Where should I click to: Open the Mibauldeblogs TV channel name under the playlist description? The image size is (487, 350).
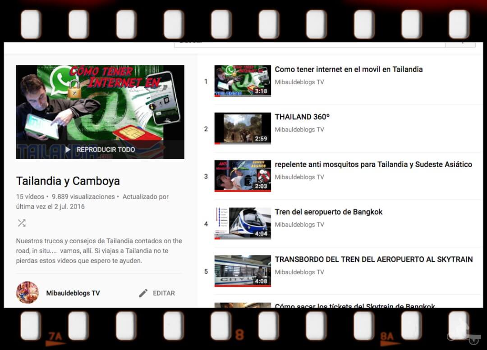pos(73,293)
